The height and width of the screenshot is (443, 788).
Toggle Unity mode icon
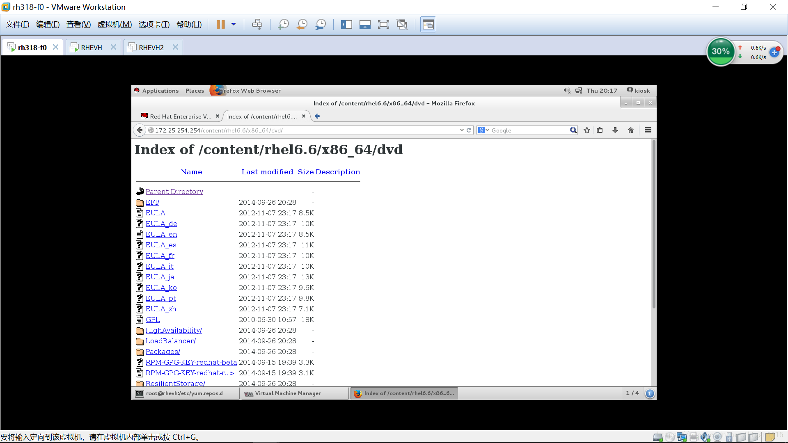[402, 25]
